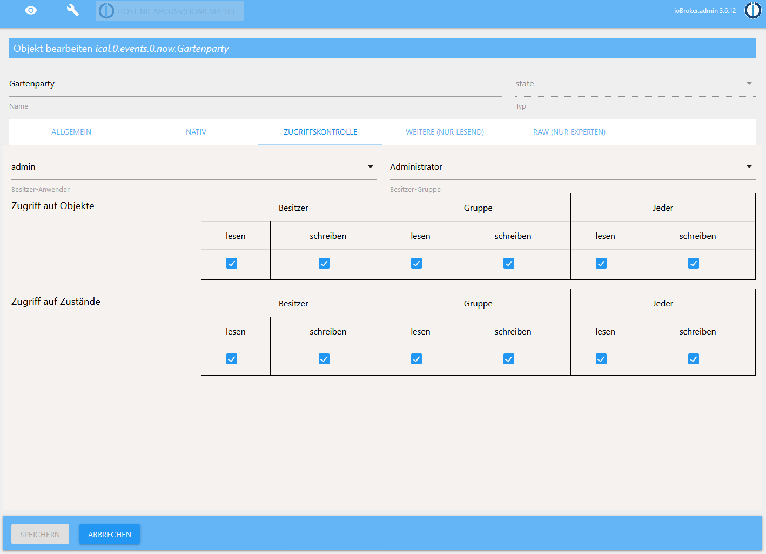Screen dimensions: 766x554
Task: Open the WEITERE (NUR LESEND) tab
Action: (x=445, y=132)
